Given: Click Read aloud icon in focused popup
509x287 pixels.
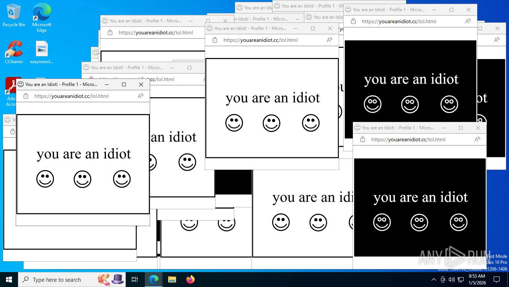Looking at the screenshot, I should 140,96.
